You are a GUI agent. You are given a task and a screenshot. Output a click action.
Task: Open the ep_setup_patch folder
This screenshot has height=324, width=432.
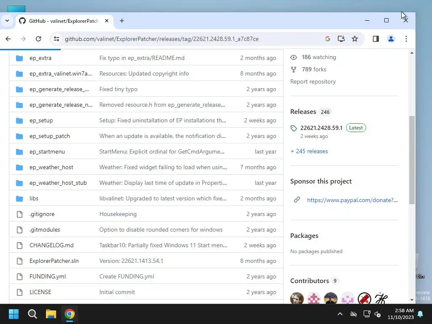point(50,136)
